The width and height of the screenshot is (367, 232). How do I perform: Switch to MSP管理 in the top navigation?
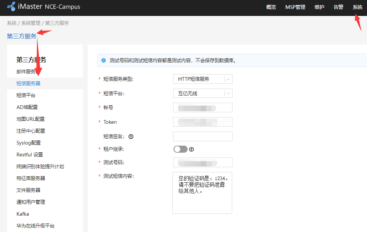[295, 7]
